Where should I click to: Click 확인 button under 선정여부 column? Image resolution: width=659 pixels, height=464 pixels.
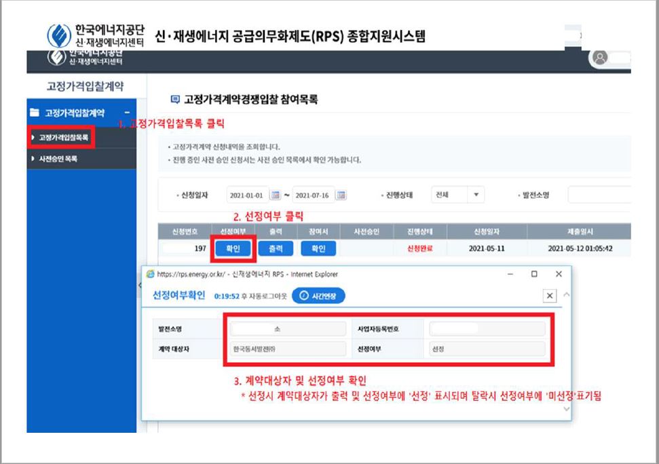233,249
